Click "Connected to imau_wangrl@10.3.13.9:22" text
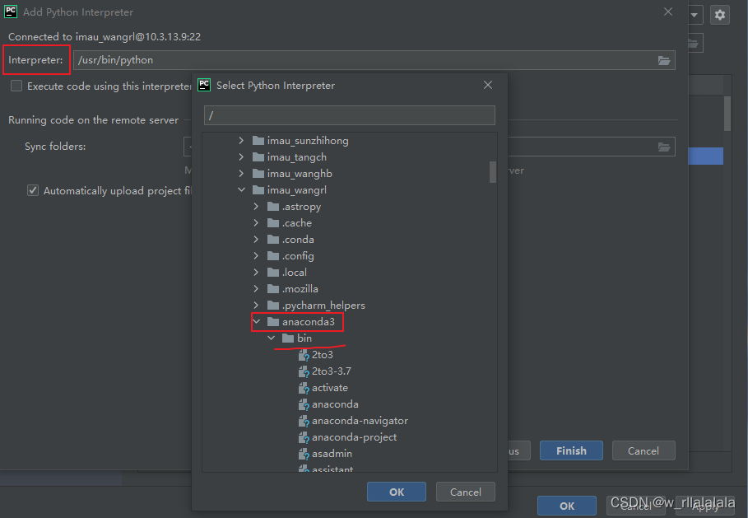Screen dimensions: 748x518 [x=105, y=37]
